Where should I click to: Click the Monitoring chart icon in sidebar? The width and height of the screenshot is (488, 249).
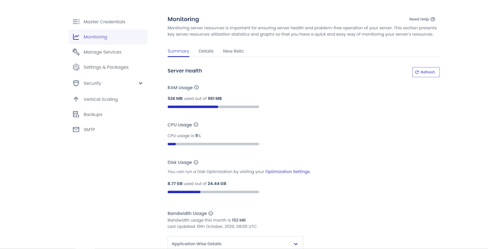point(76,36)
